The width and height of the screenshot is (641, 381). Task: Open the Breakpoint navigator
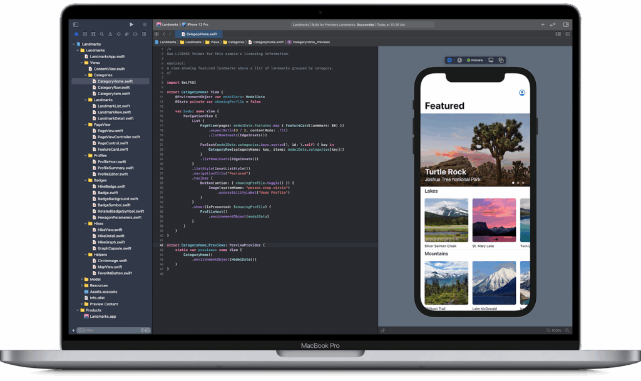(x=136, y=34)
